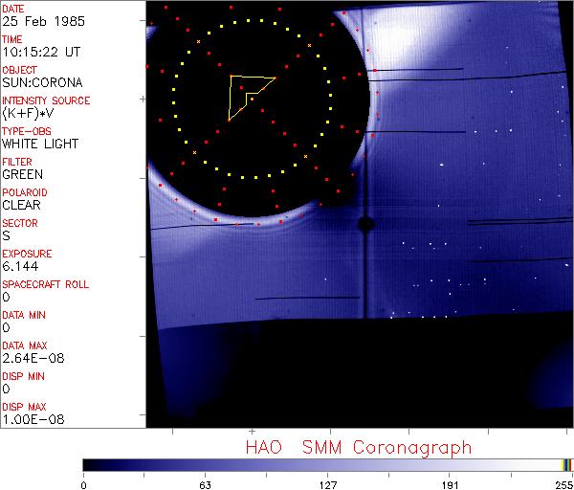
Task: Click the HAO SMM Coronagraph title
Action: [358, 447]
